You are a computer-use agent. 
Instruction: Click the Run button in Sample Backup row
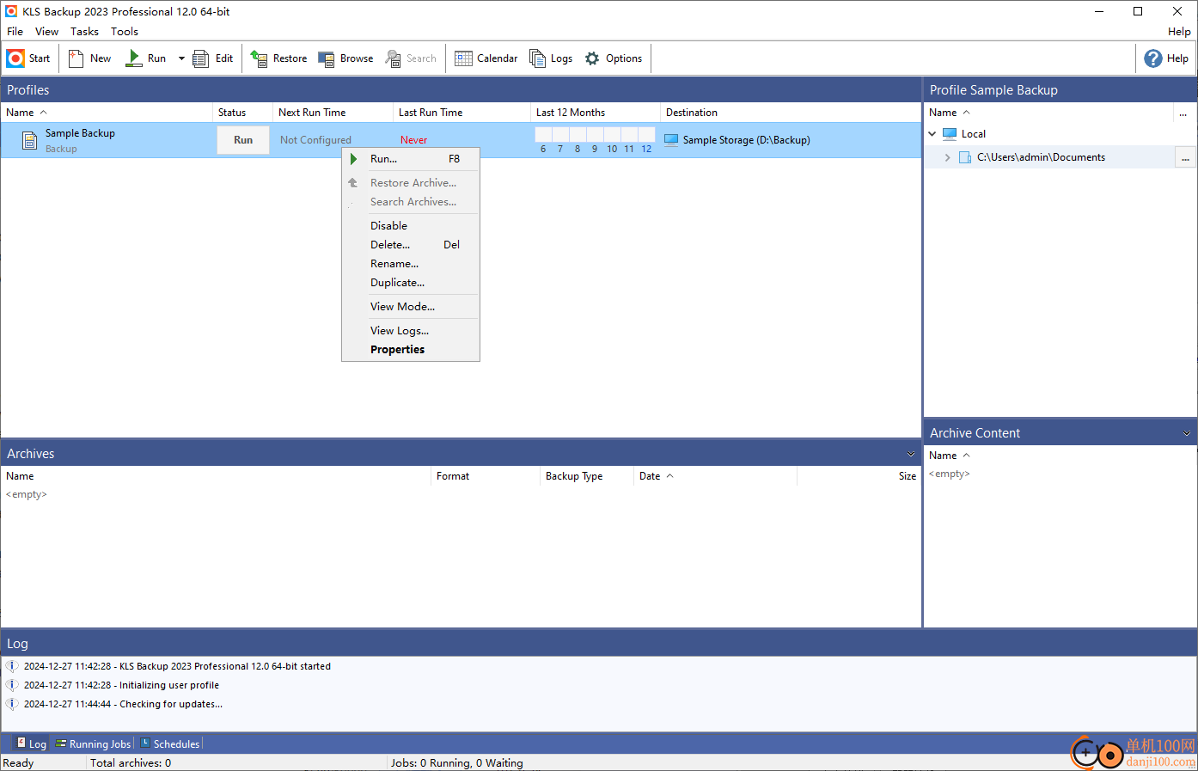(x=243, y=140)
